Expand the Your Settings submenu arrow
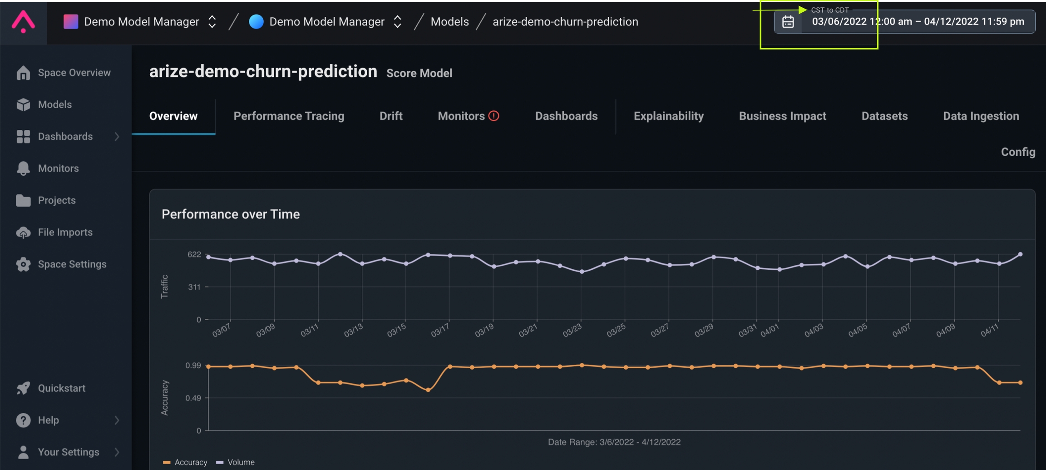The image size is (1046, 470). point(117,452)
